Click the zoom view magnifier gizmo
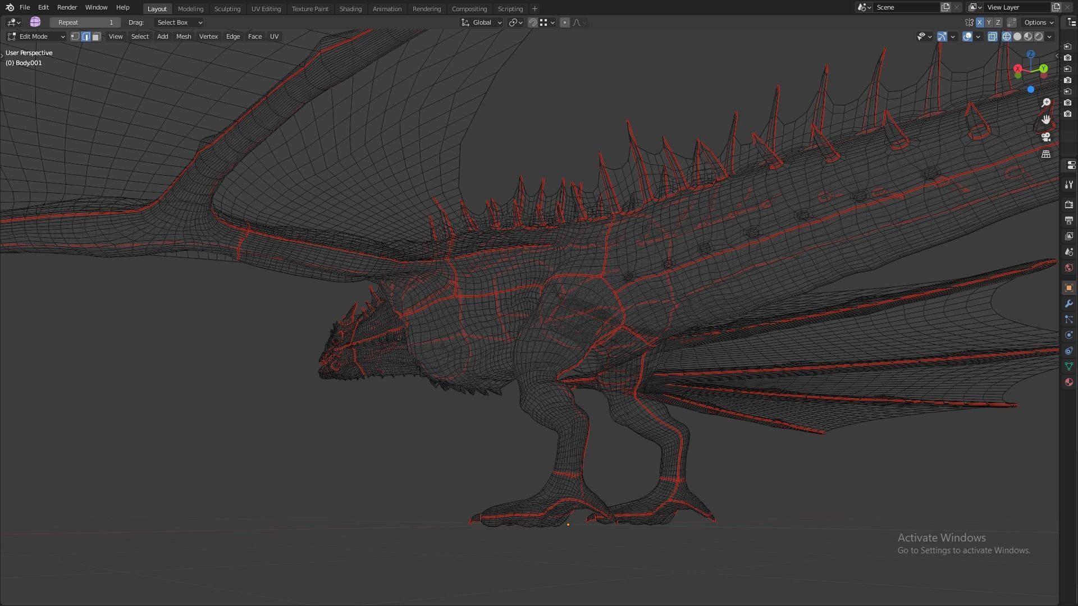The height and width of the screenshot is (606, 1078). pos(1046,103)
